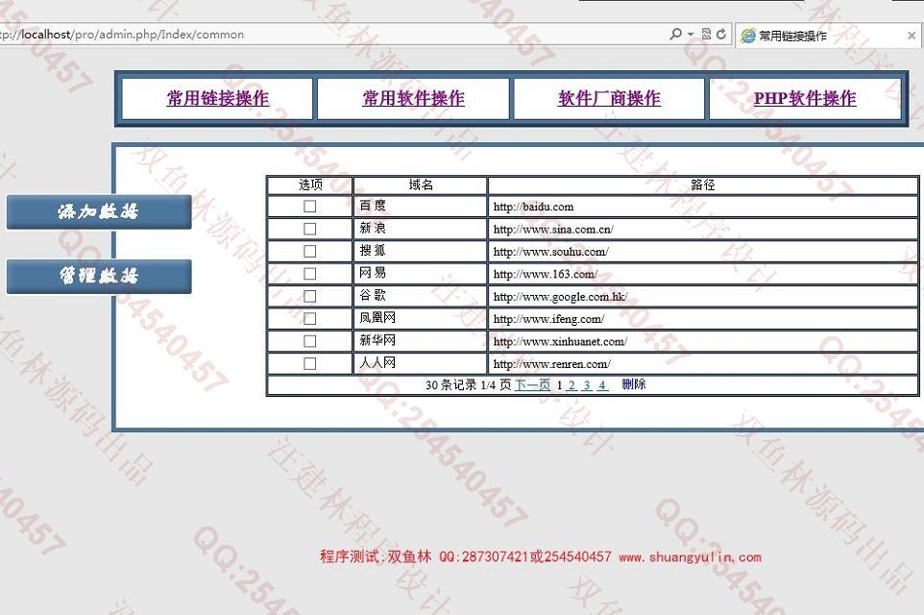Image resolution: width=924 pixels, height=615 pixels.
Task: Open the PHP软件操作 navigation link
Action: point(804,98)
